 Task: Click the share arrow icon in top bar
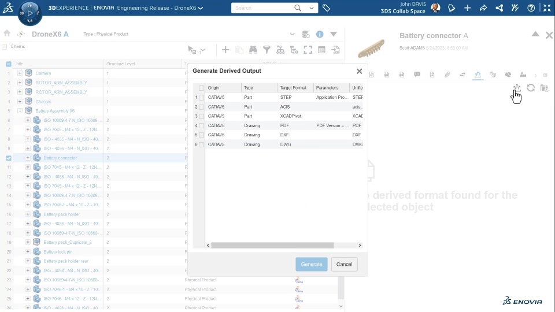[483, 8]
